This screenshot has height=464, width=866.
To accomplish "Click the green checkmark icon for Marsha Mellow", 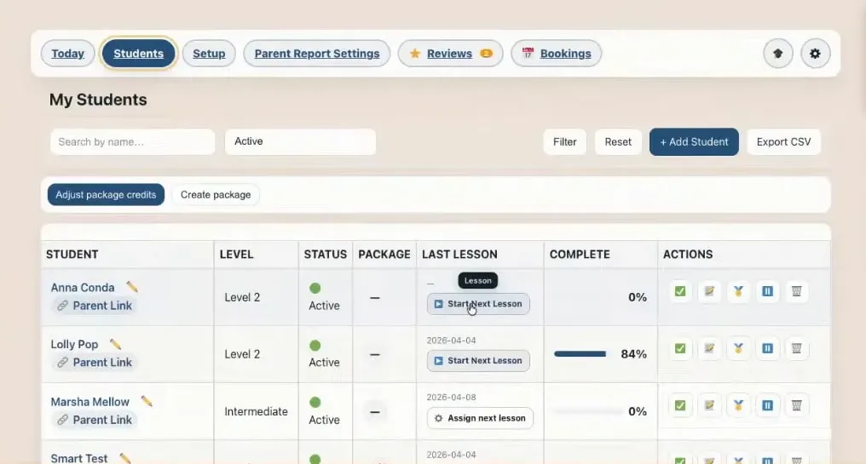I will point(680,405).
